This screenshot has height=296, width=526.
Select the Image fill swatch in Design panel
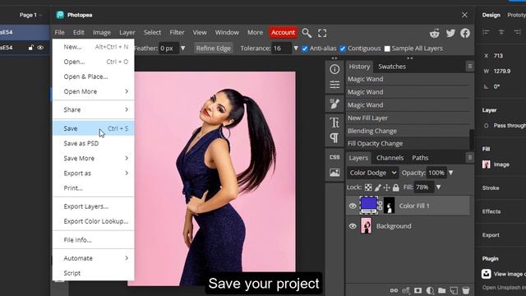tap(486, 164)
